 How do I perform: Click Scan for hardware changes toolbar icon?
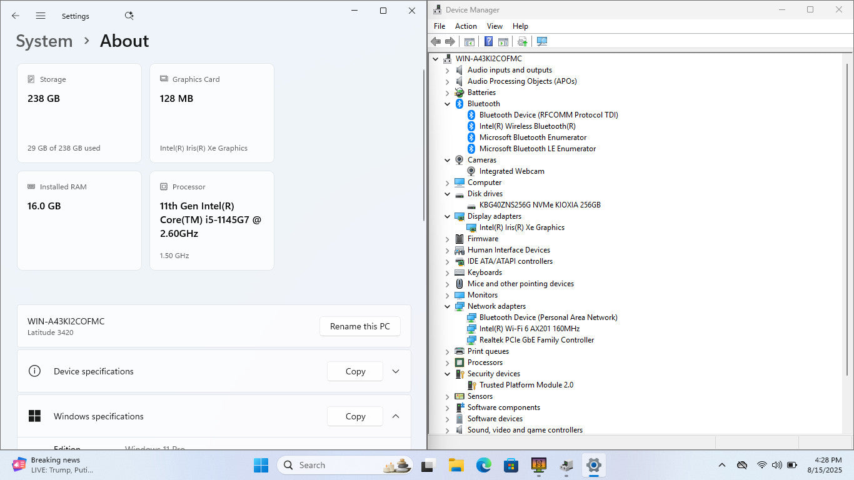click(542, 41)
